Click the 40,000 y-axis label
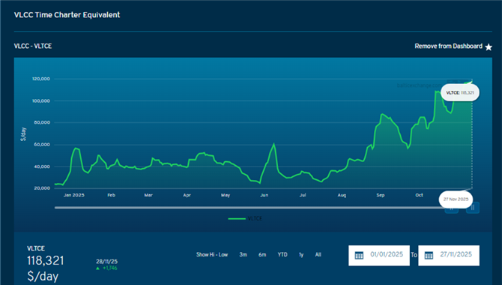The height and width of the screenshot is (285, 502). pos(42,166)
